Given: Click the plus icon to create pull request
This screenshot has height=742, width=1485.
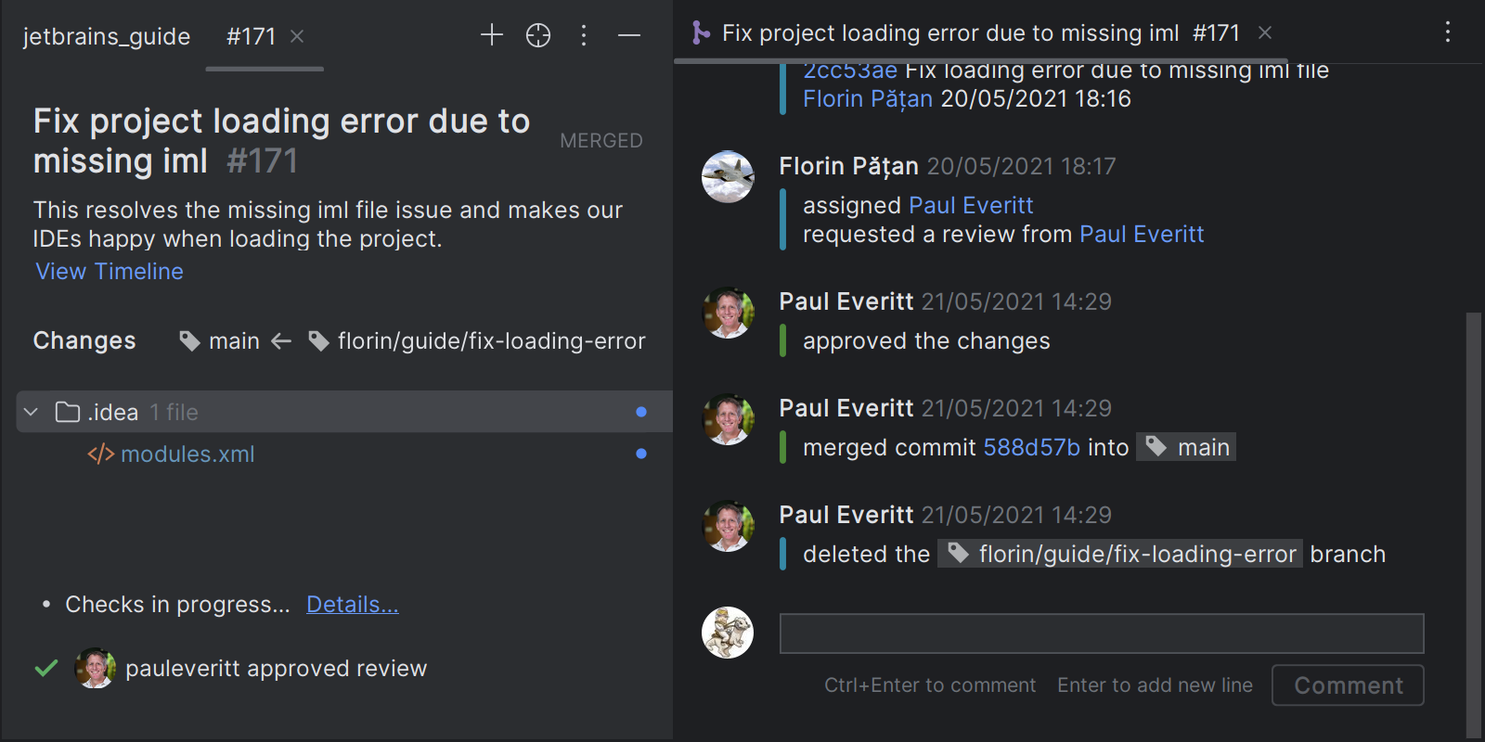Looking at the screenshot, I should pos(492,35).
